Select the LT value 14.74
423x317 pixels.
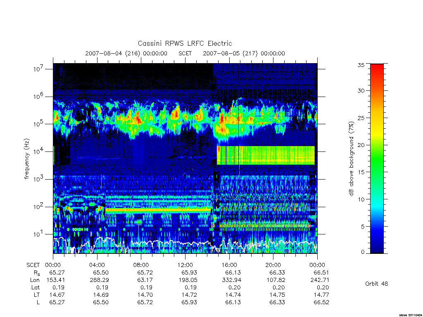click(x=233, y=295)
